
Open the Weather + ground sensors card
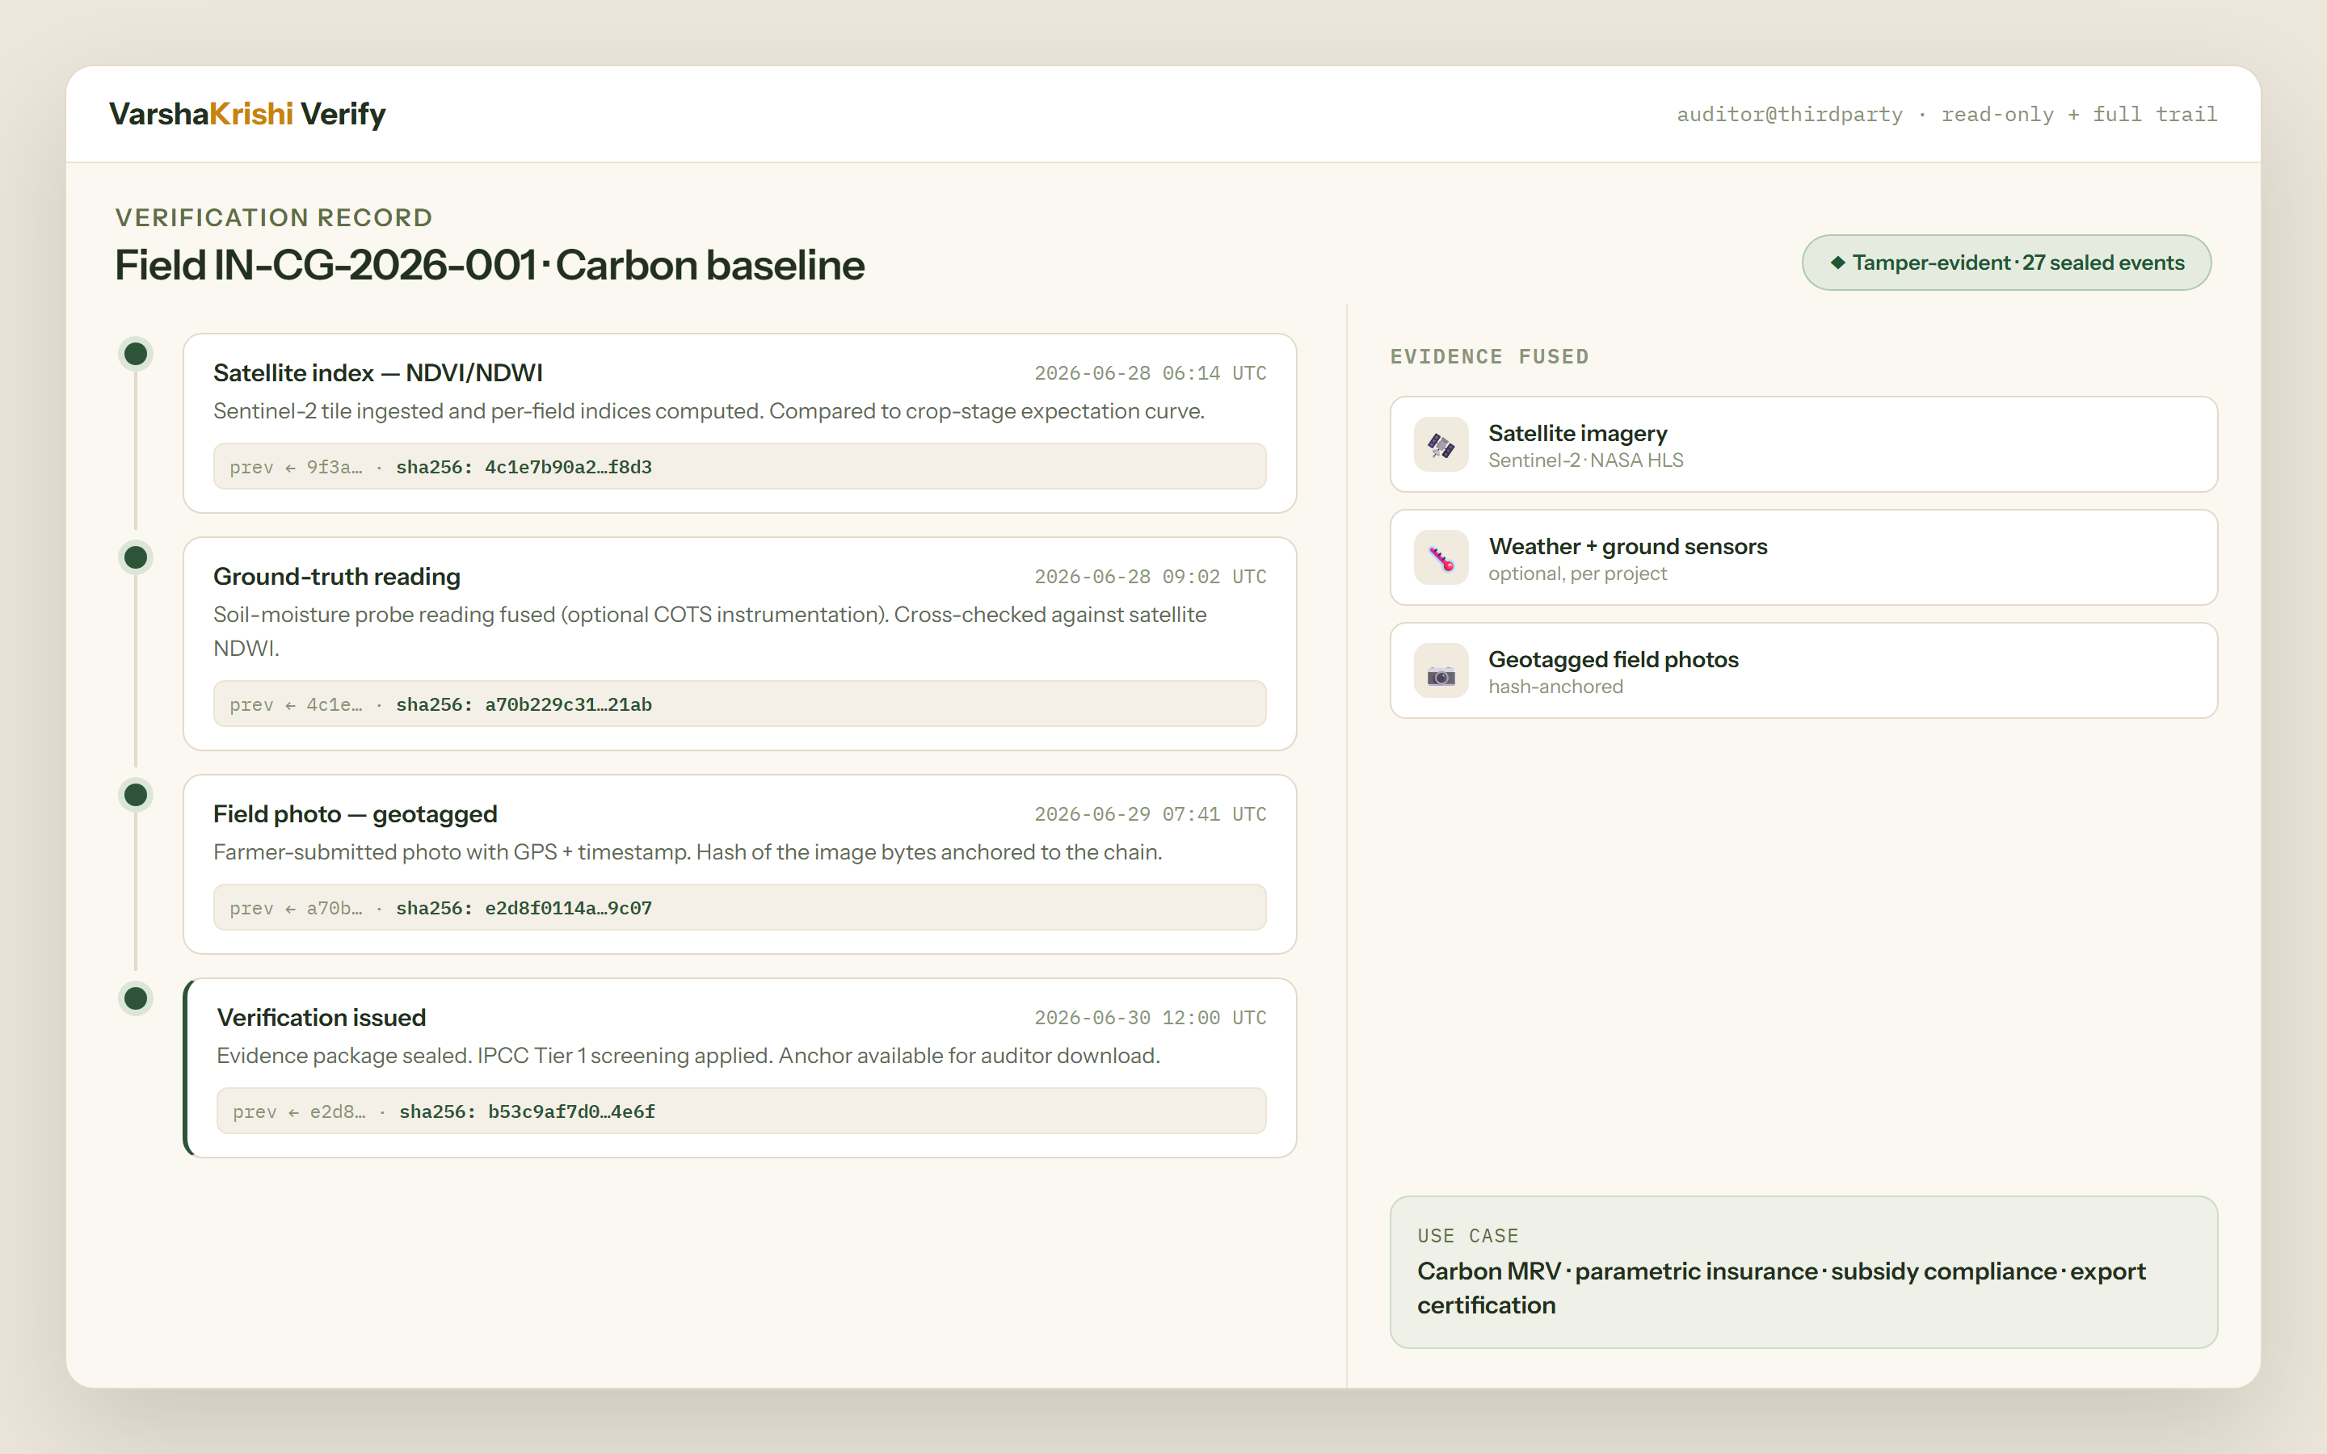1803,557
